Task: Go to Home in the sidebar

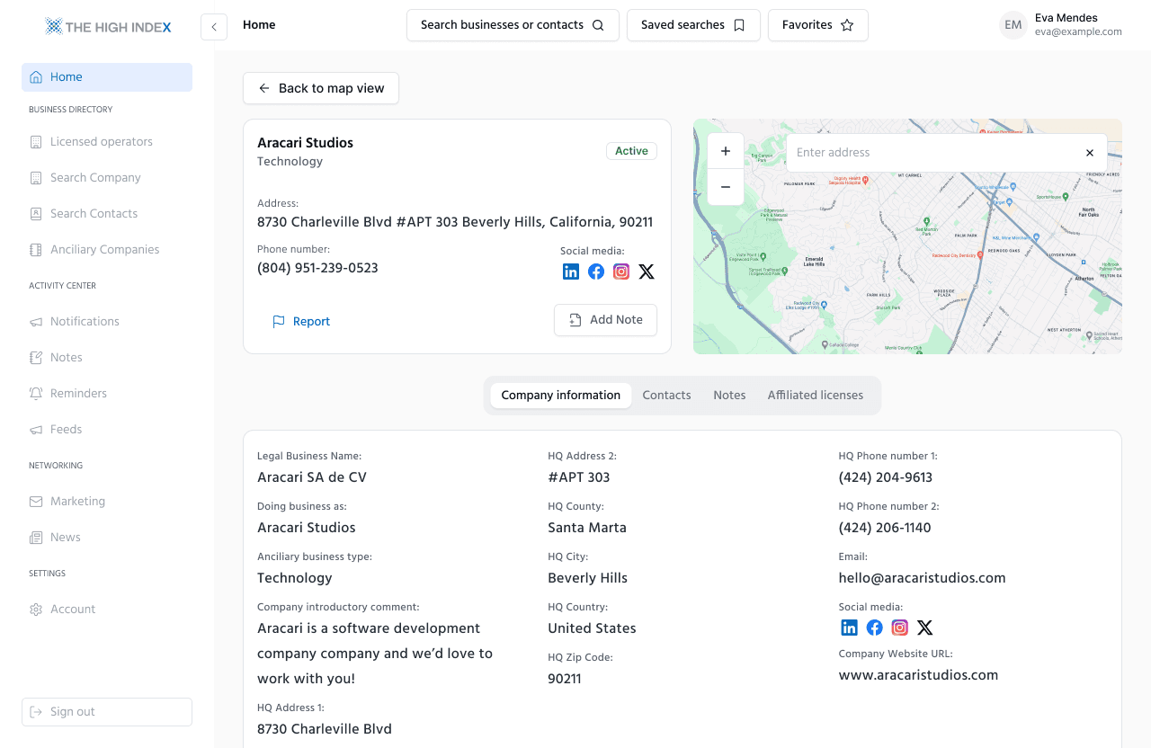Action: point(107,77)
